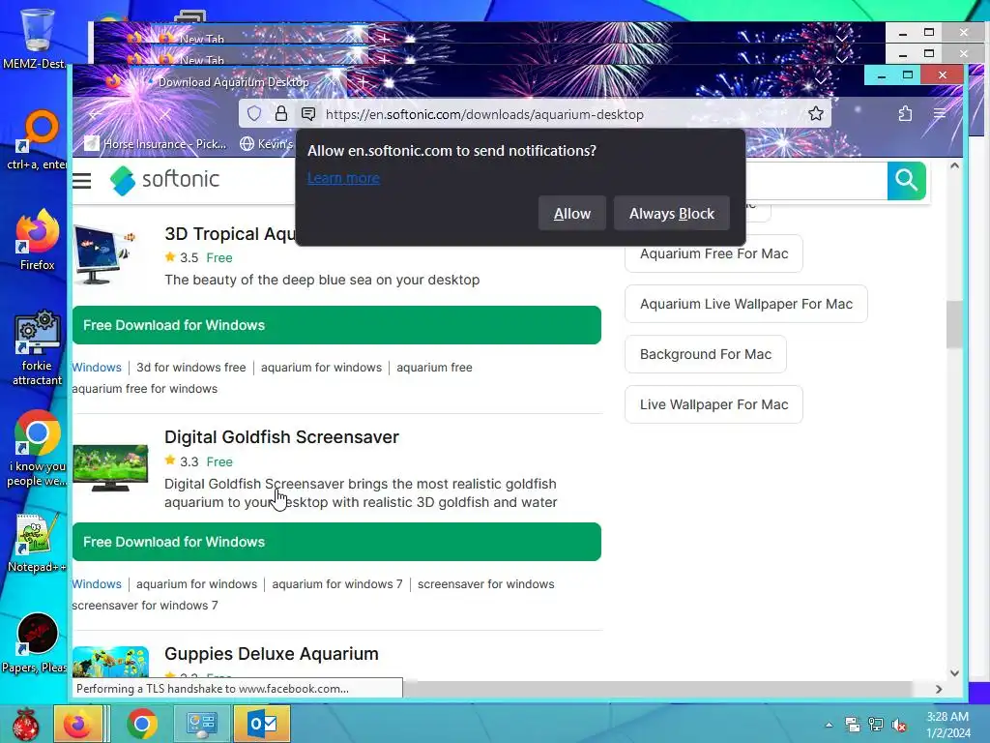Image resolution: width=990 pixels, height=743 pixels.
Task: Select Live Wallpaper For Mac chip
Action: (714, 405)
